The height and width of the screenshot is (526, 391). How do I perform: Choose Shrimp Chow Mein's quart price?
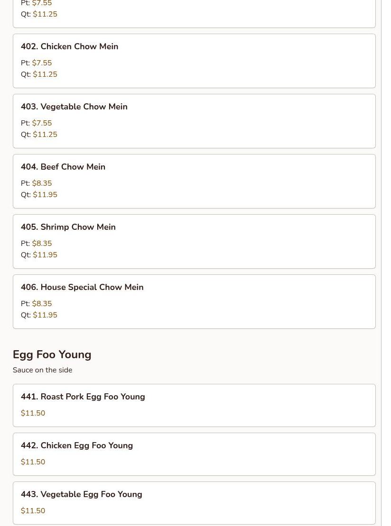pyautogui.click(x=45, y=255)
